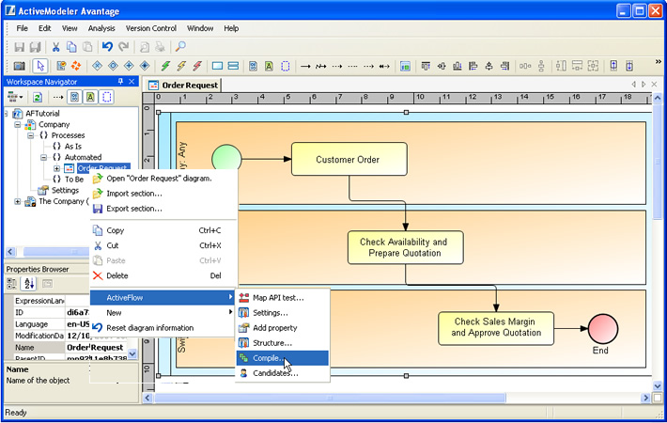This screenshot has width=667, height=423.
Task: Toggle categorized view in Properties Browser
Action: (12, 284)
